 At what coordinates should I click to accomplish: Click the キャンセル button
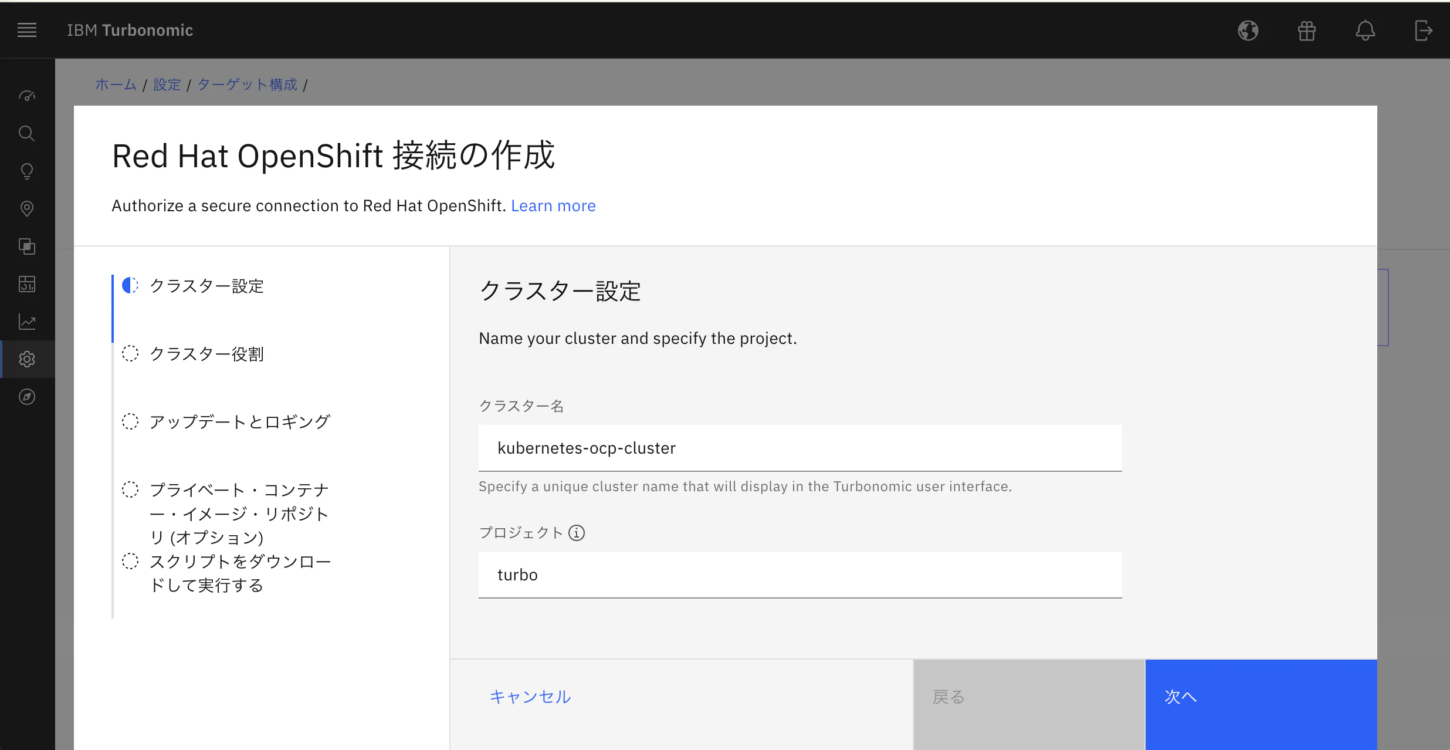click(530, 697)
